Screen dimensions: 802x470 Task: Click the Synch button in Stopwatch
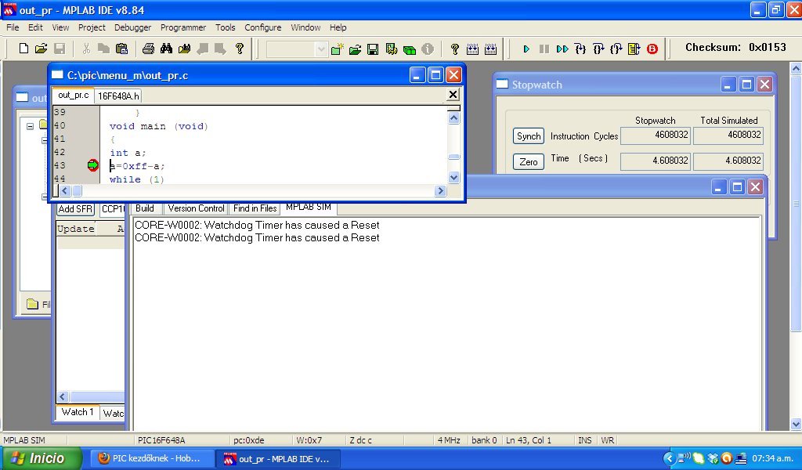(529, 136)
